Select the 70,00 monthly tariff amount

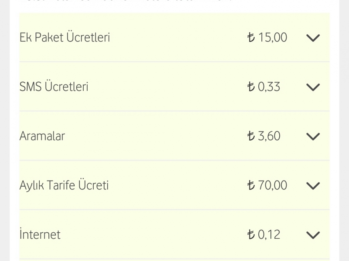click(x=273, y=185)
